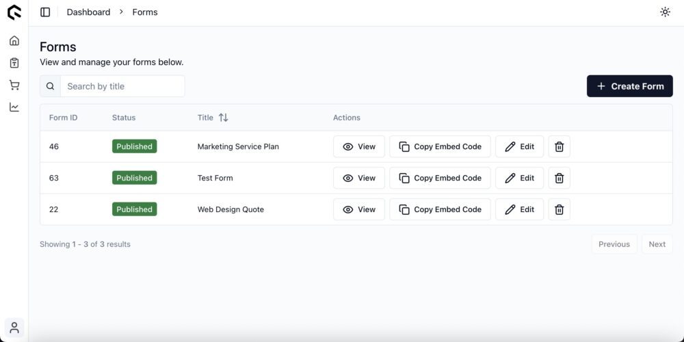Open the analytics chart icon in sidebar

point(14,107)
